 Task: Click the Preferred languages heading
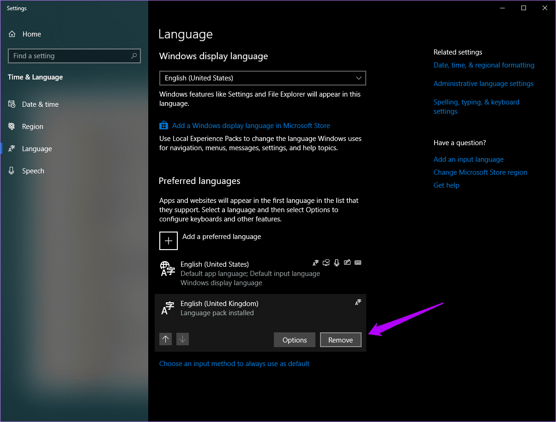(199, 181)
